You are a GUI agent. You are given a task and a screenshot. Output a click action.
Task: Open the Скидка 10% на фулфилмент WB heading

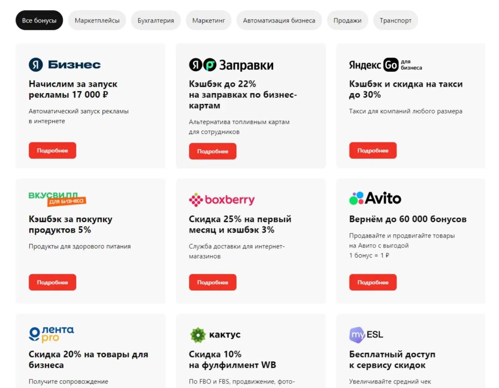click(x=232, y=360)
